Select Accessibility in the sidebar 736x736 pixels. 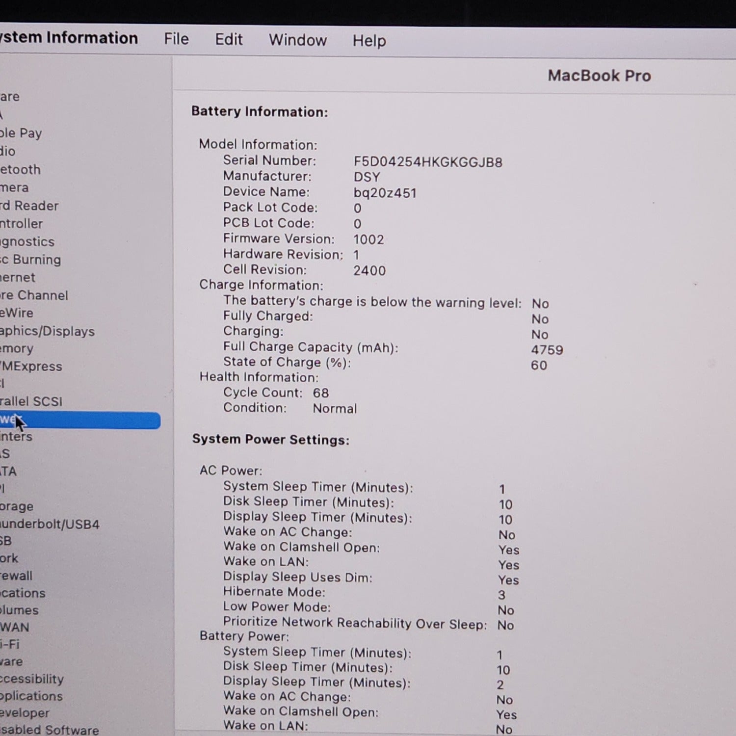[32, 679]
